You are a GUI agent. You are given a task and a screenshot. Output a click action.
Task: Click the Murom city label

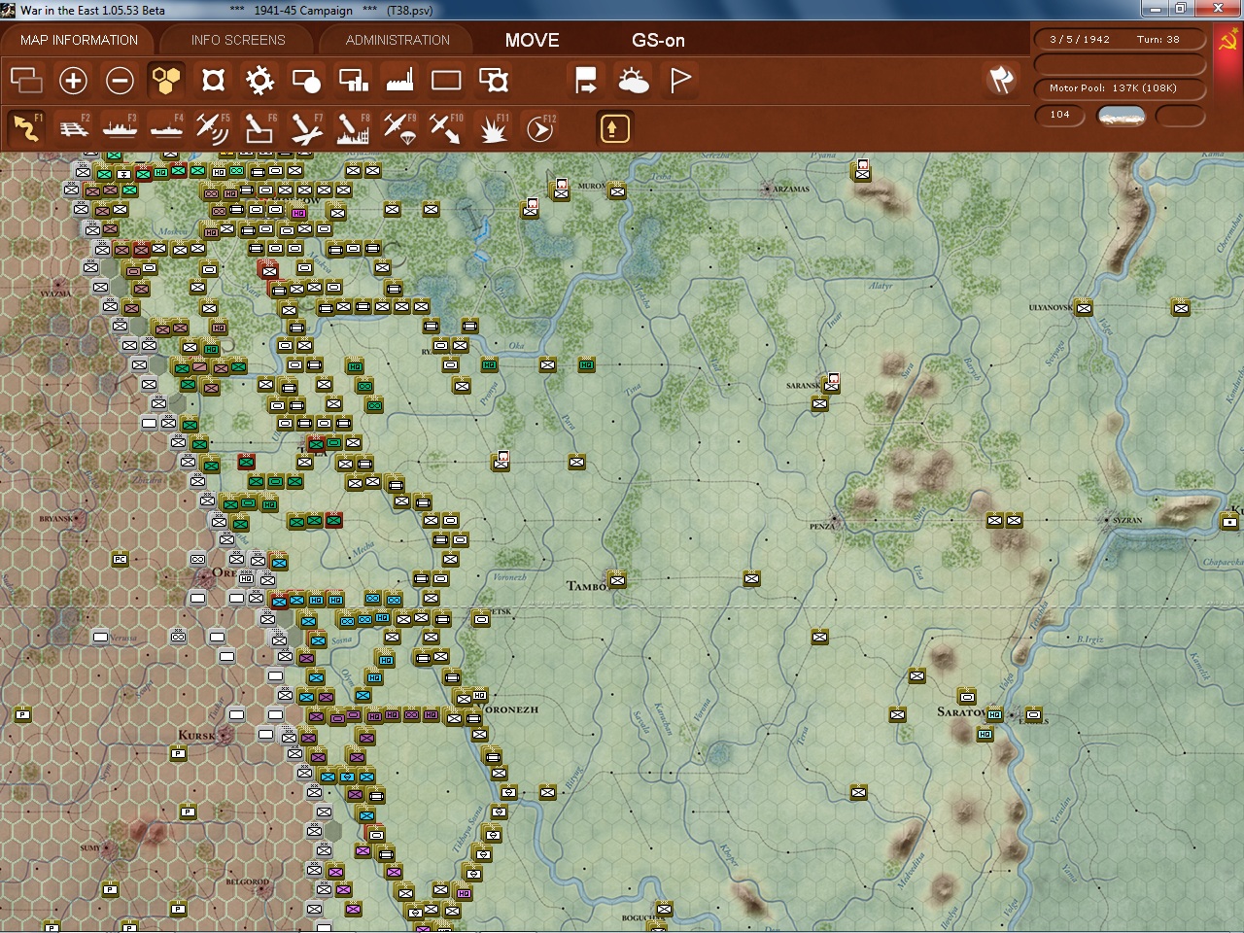592,186
